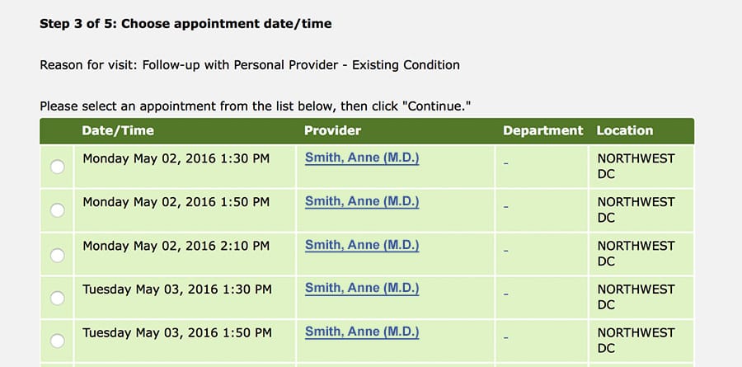Viewport: 742px width, 367px height.
Task: Choose the Monday May 02 1:50 PM radio button
Action: (x=57, y=211)
